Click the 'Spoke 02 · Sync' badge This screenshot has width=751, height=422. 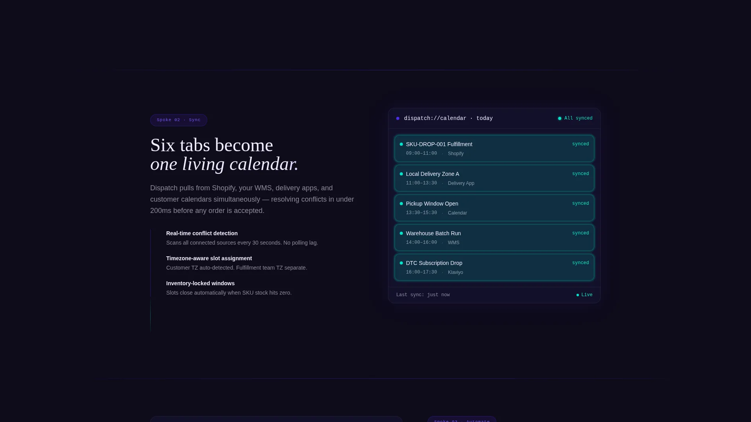tap(179, 120)
